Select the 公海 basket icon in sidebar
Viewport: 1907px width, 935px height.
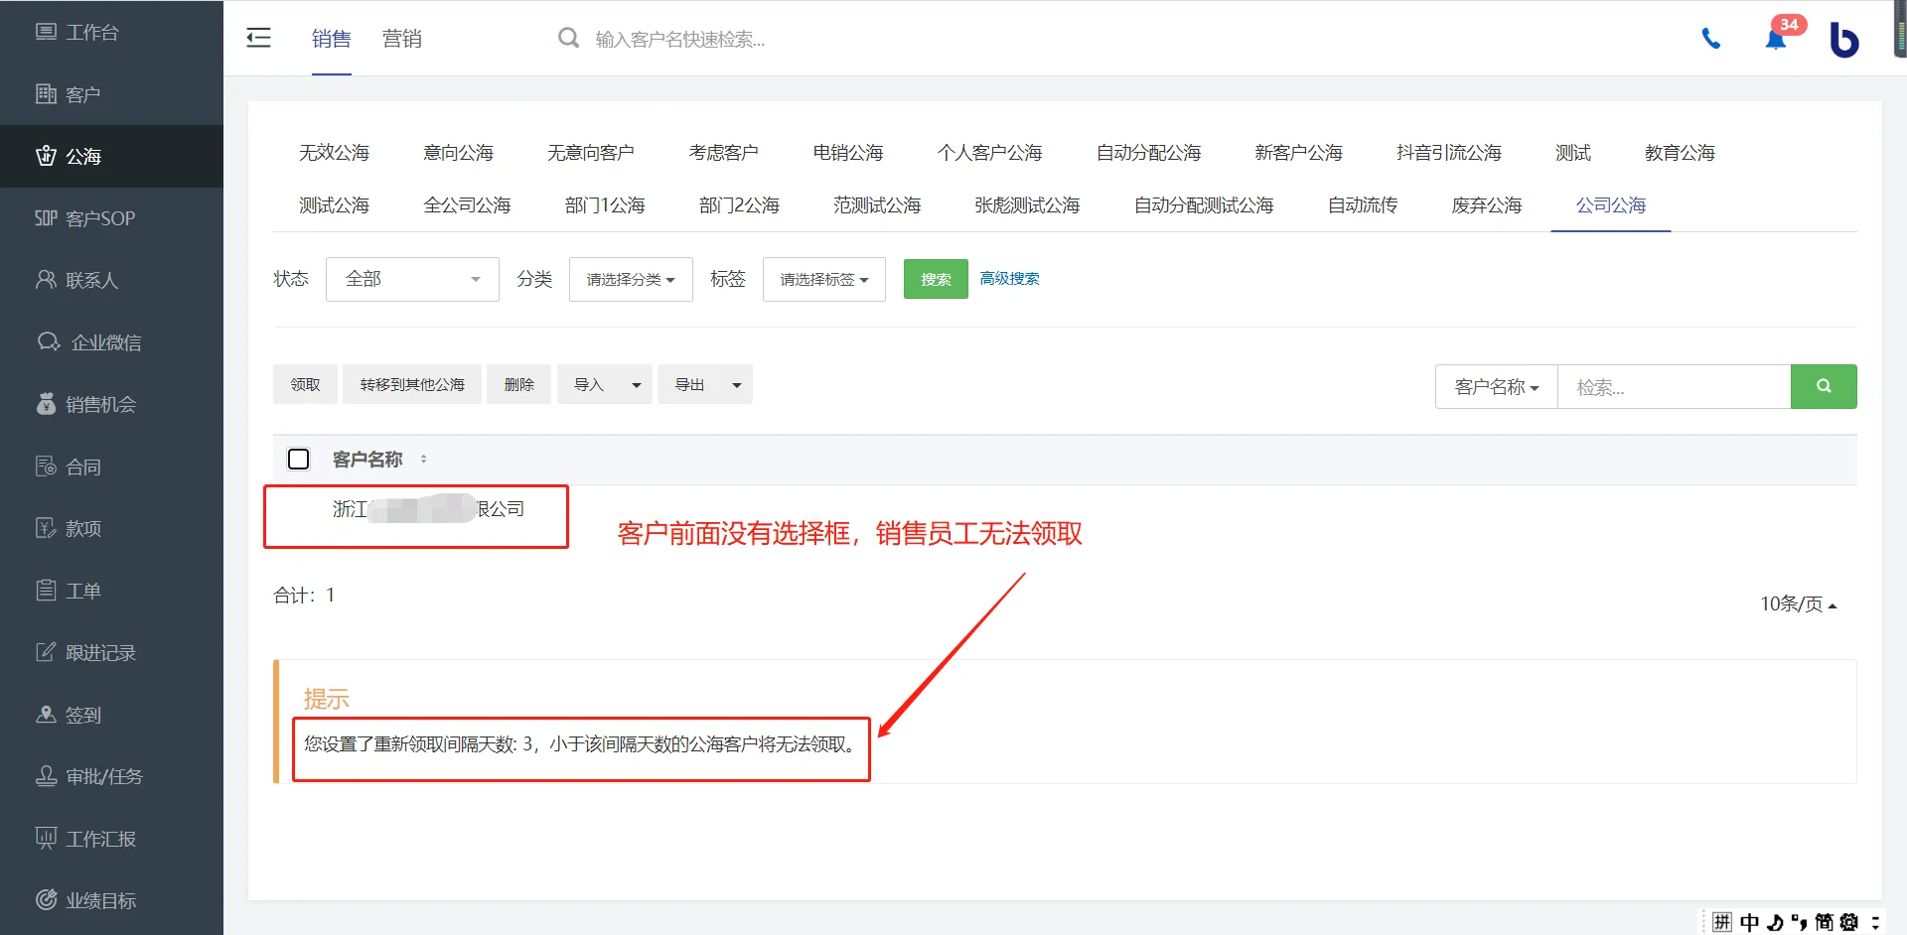tap(46, 156)
